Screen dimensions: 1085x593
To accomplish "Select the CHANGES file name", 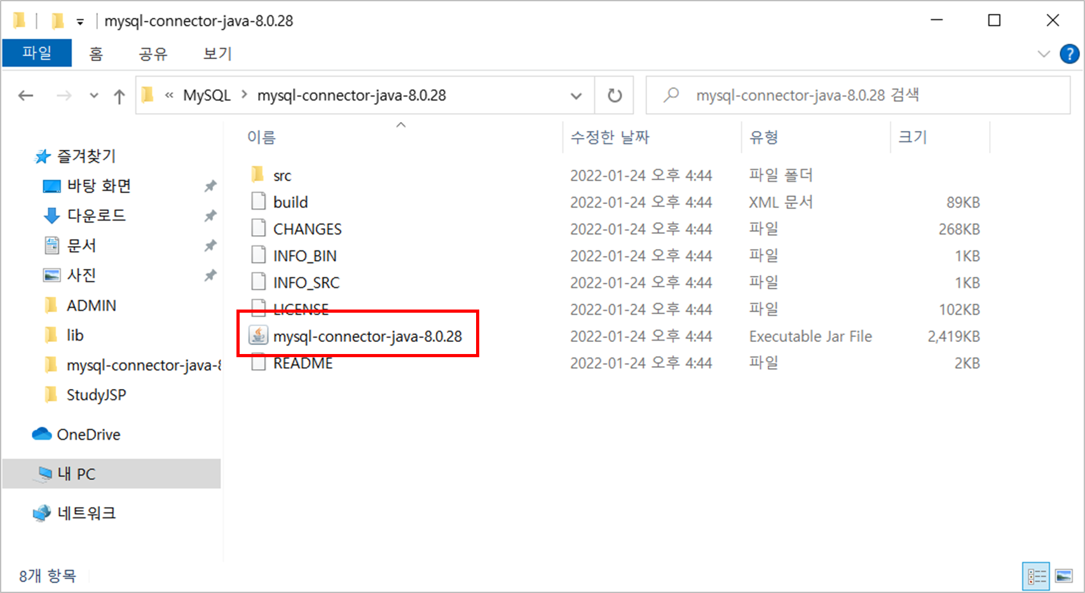I will click(x=307, y=229).
